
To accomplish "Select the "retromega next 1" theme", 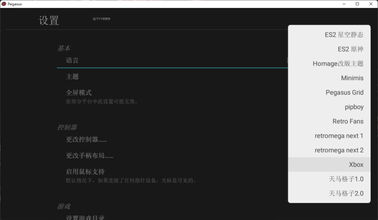I will [339, 136].
